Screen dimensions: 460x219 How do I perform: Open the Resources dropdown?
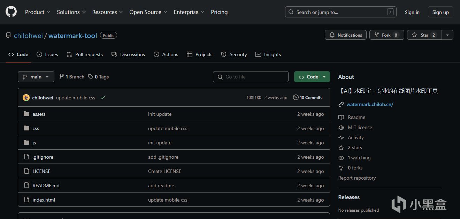(x=107, y=12)
